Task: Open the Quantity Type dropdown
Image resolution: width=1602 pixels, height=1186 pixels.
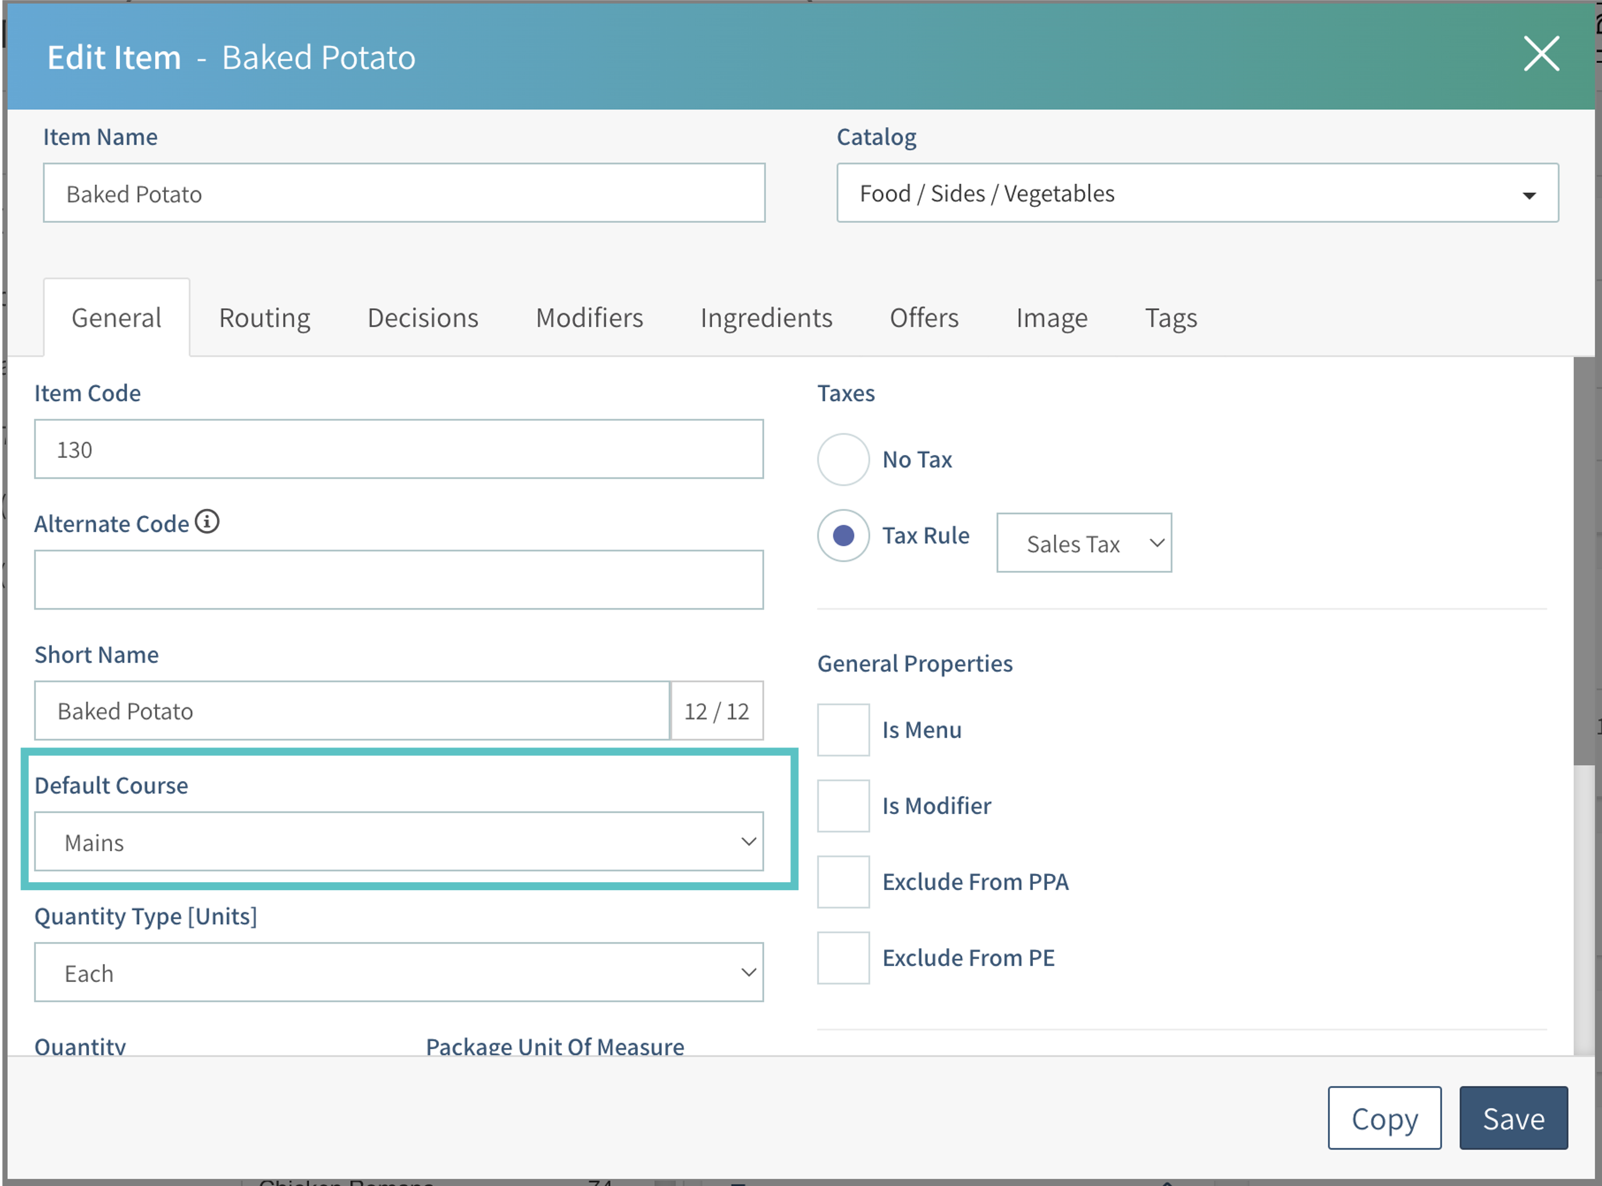Action: 399,973
